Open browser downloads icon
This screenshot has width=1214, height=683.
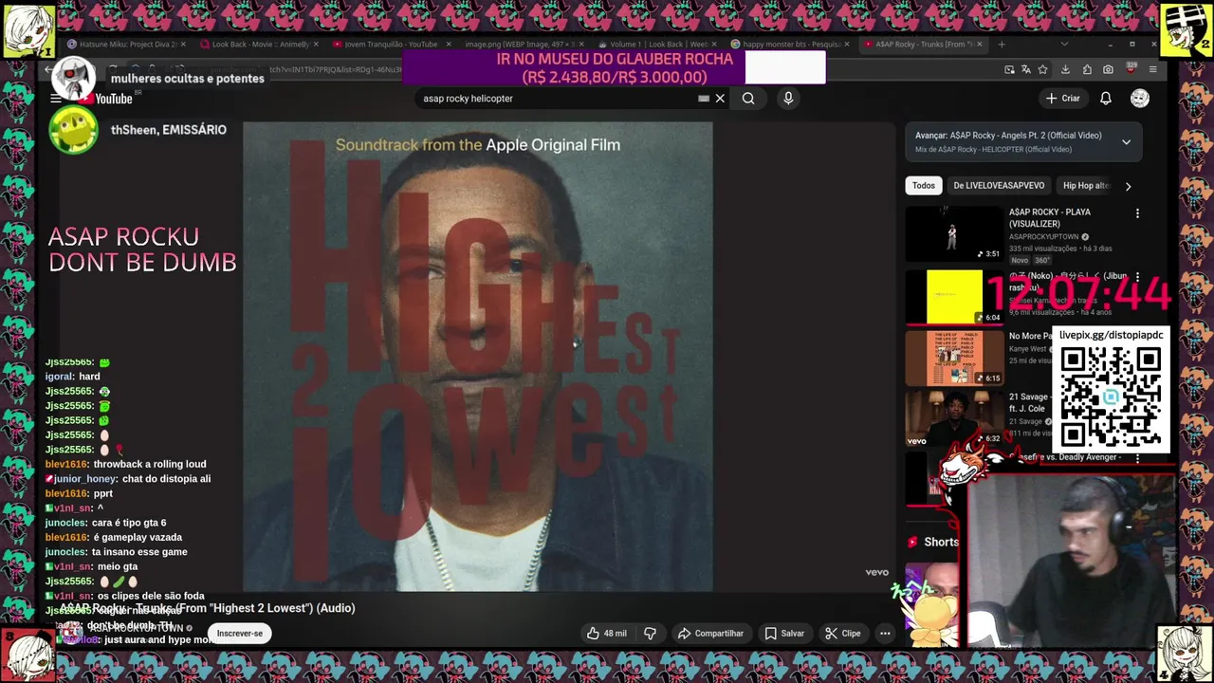1065,69
